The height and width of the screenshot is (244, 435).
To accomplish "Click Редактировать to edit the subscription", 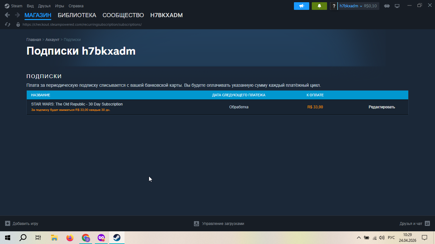I will [x=382, y=107].
